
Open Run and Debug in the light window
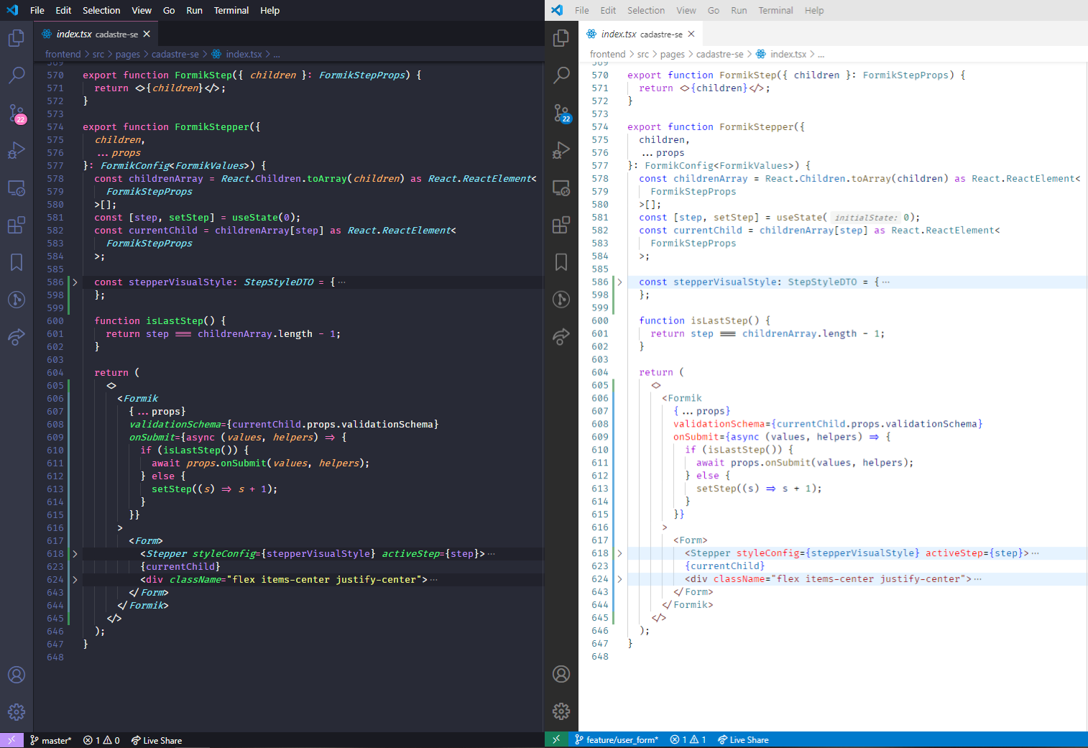click(561, 150)
